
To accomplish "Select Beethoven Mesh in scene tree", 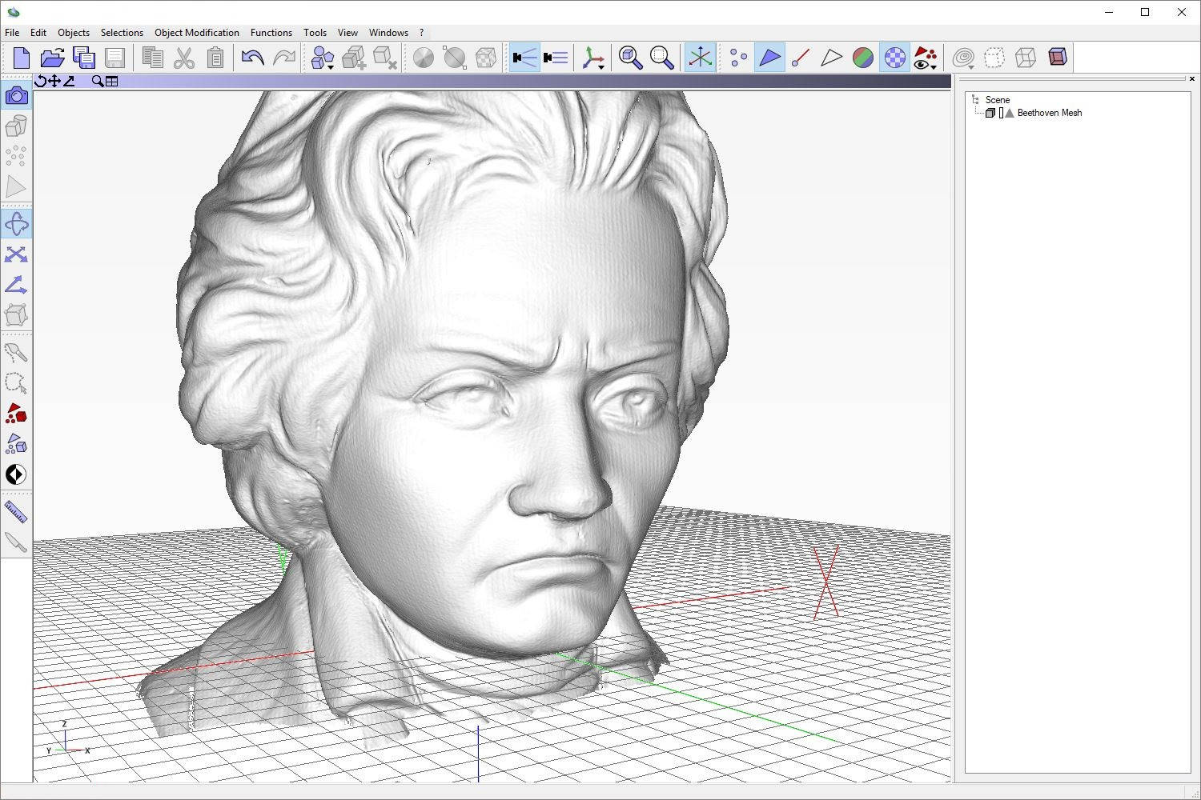I will (x=1049, y=113).
